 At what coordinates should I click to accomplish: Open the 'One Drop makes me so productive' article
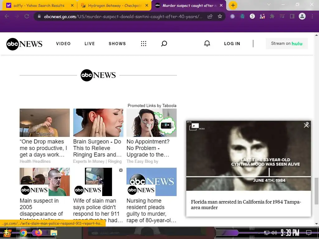click(x=43, y=148)
